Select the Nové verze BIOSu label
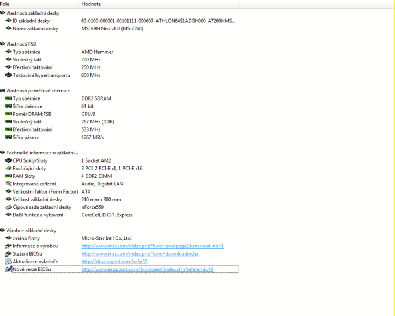This screenshot has height=316, width=395. tap(32, 269)
